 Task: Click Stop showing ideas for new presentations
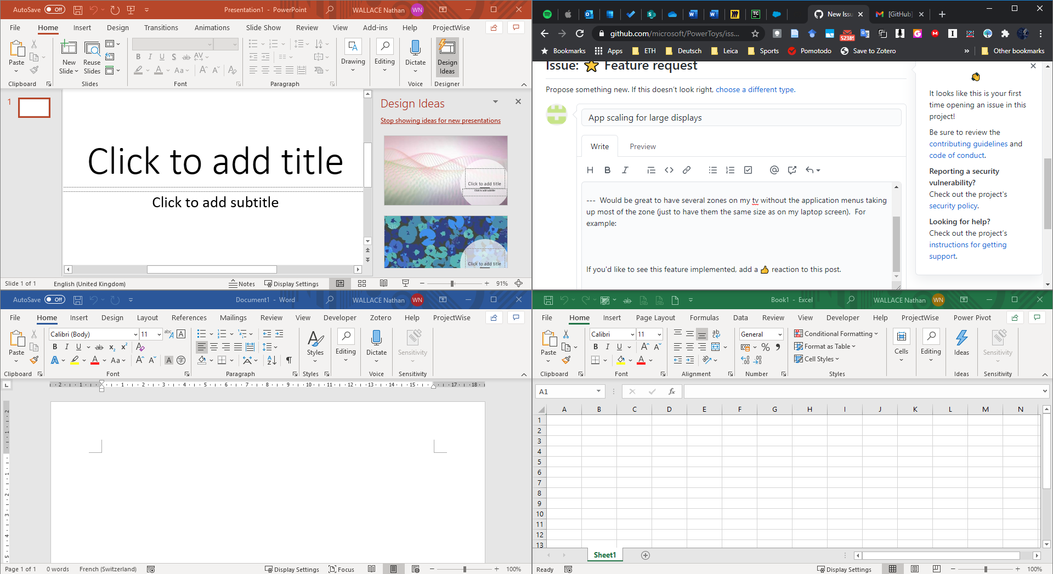point(440,120)
